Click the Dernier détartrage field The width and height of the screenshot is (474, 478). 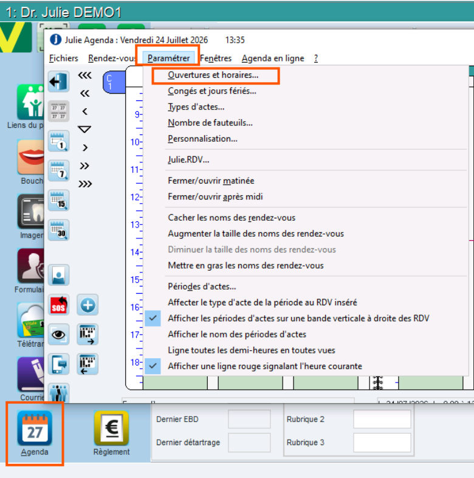click(249, 442)
